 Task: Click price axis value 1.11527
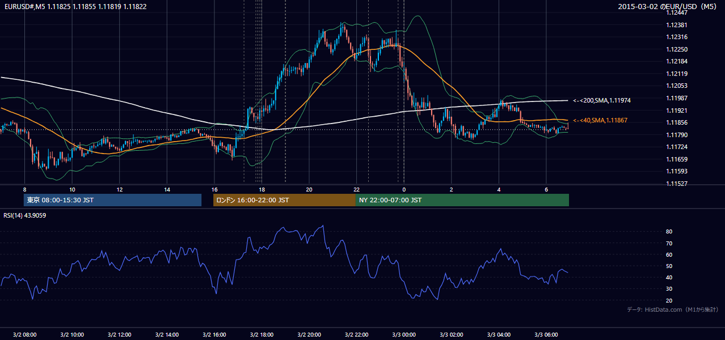click(x=676, y=184)
